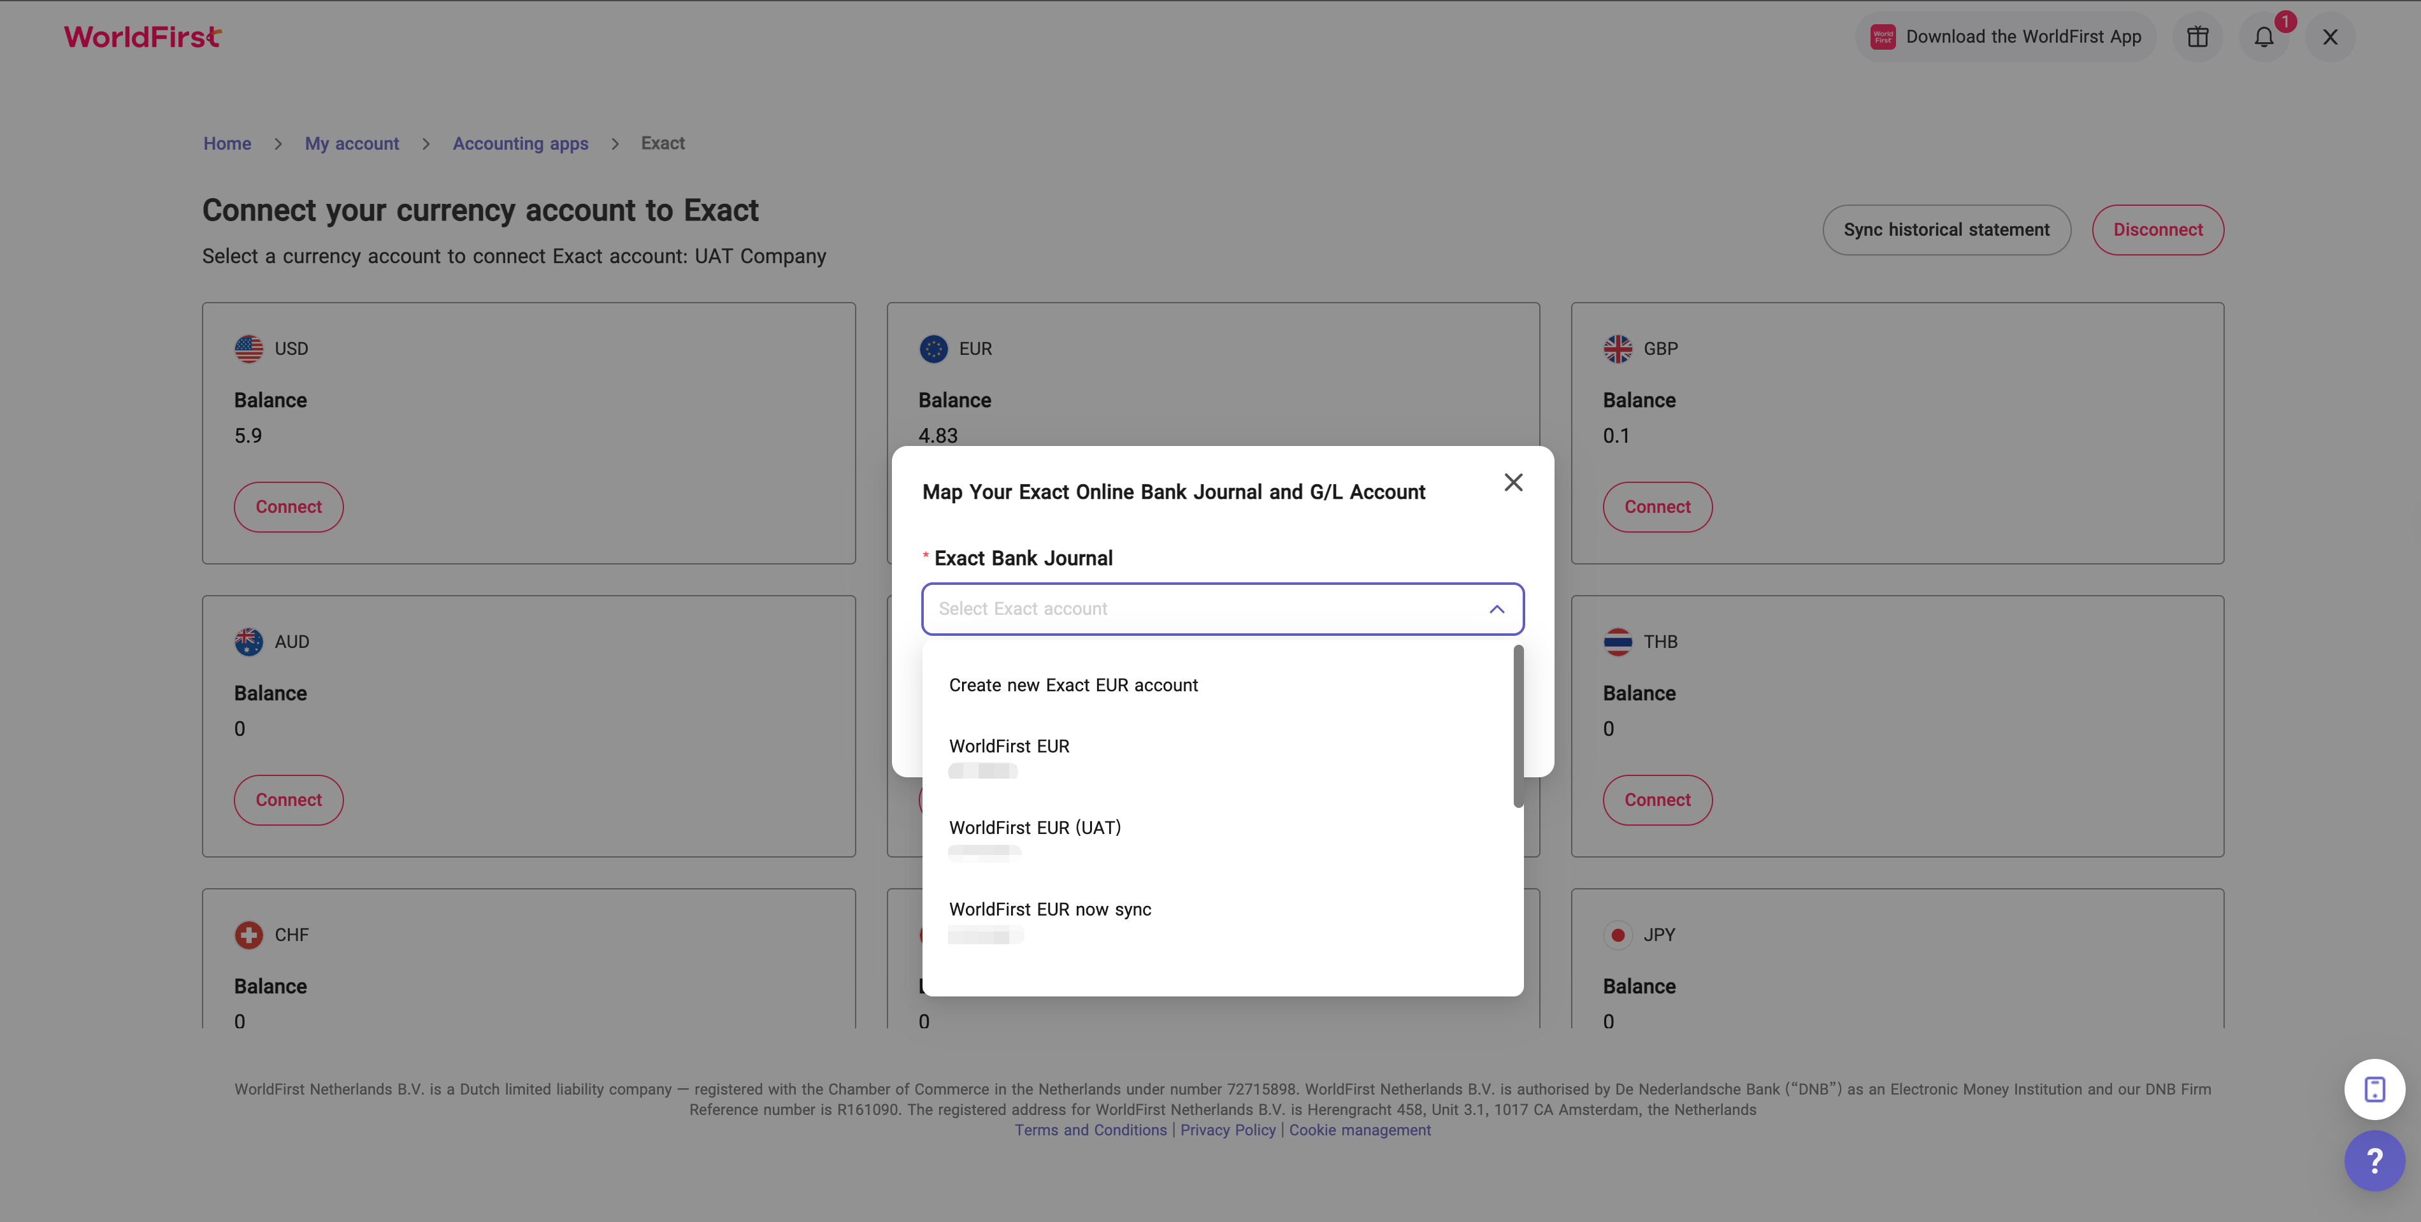Click the WorldFirst App download icon
This screenshot has width=2421, height=1222.
[1883, 37]
